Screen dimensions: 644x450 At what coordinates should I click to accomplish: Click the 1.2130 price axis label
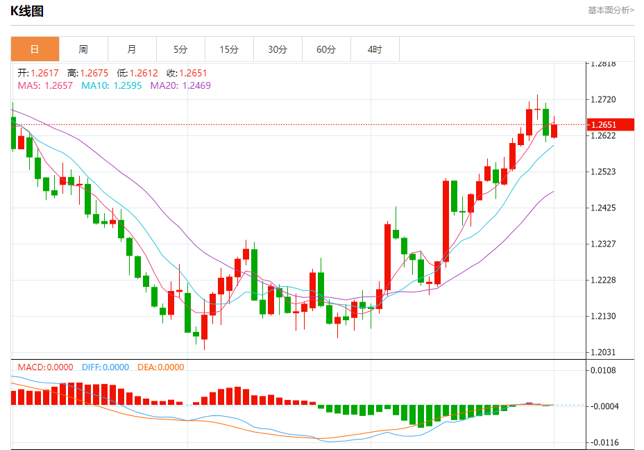[x=603, y=317]
